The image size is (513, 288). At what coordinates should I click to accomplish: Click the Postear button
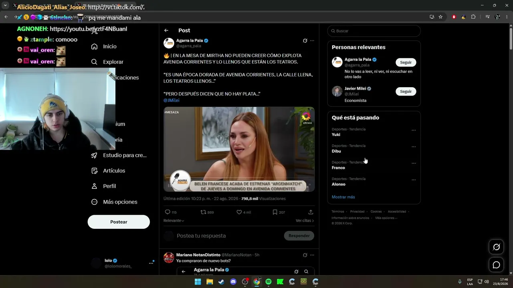[x=119, y=222]
